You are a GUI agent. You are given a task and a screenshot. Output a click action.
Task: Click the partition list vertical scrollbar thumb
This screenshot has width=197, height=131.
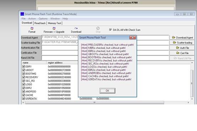click(x=192, y=83)
